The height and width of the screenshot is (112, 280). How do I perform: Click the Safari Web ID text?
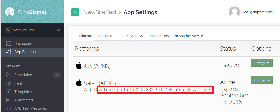[155, 90]
